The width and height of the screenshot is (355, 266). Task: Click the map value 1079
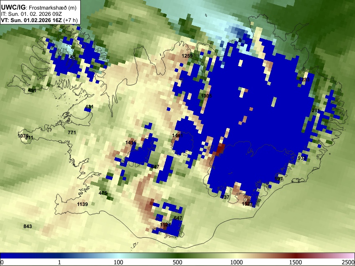coord(23,136)
